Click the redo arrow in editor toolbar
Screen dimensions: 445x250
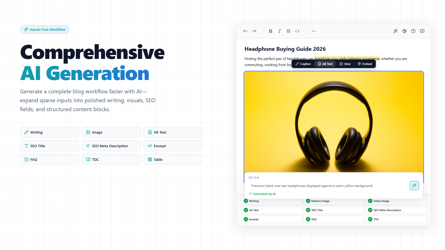(254, 31)
